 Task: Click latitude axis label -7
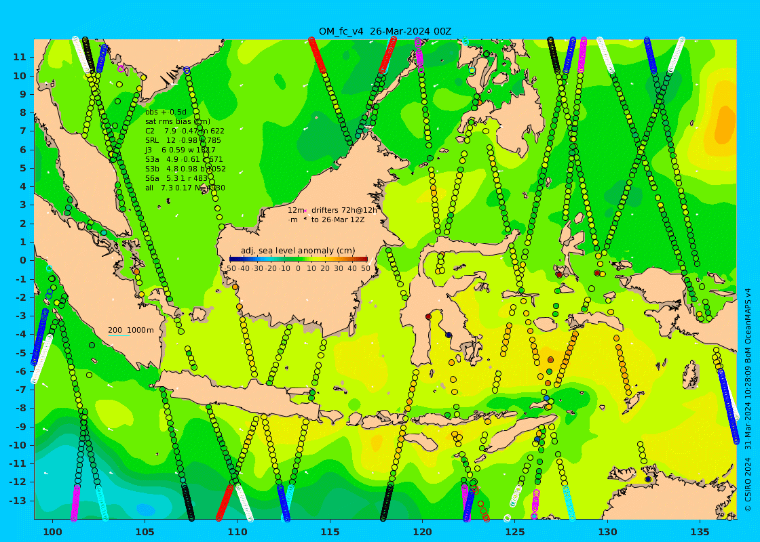point(21,390)
